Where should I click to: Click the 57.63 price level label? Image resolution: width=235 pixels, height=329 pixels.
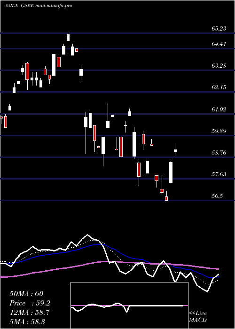click(x=219, y=174)
